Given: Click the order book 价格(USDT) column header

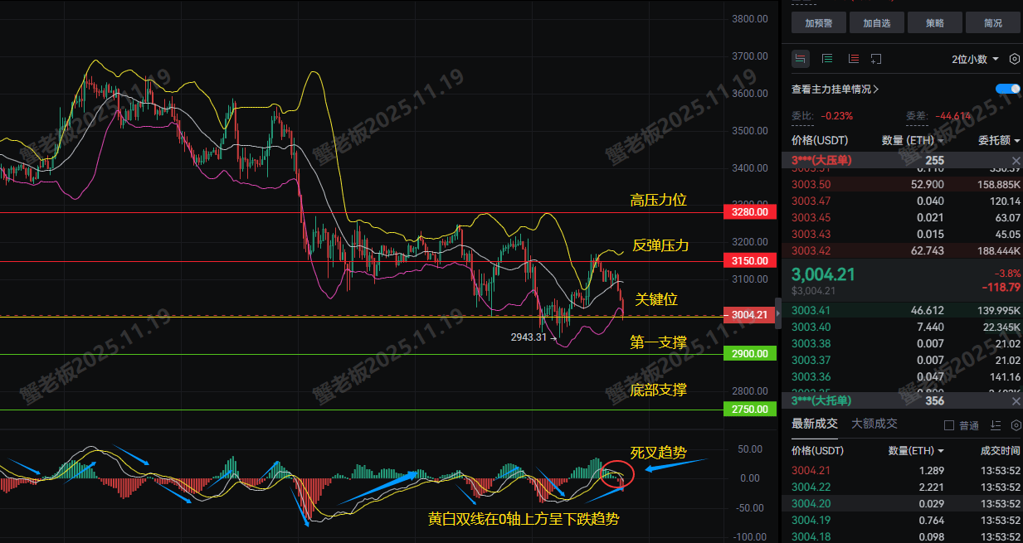Looking at the screenshot, I should [818, 140].
